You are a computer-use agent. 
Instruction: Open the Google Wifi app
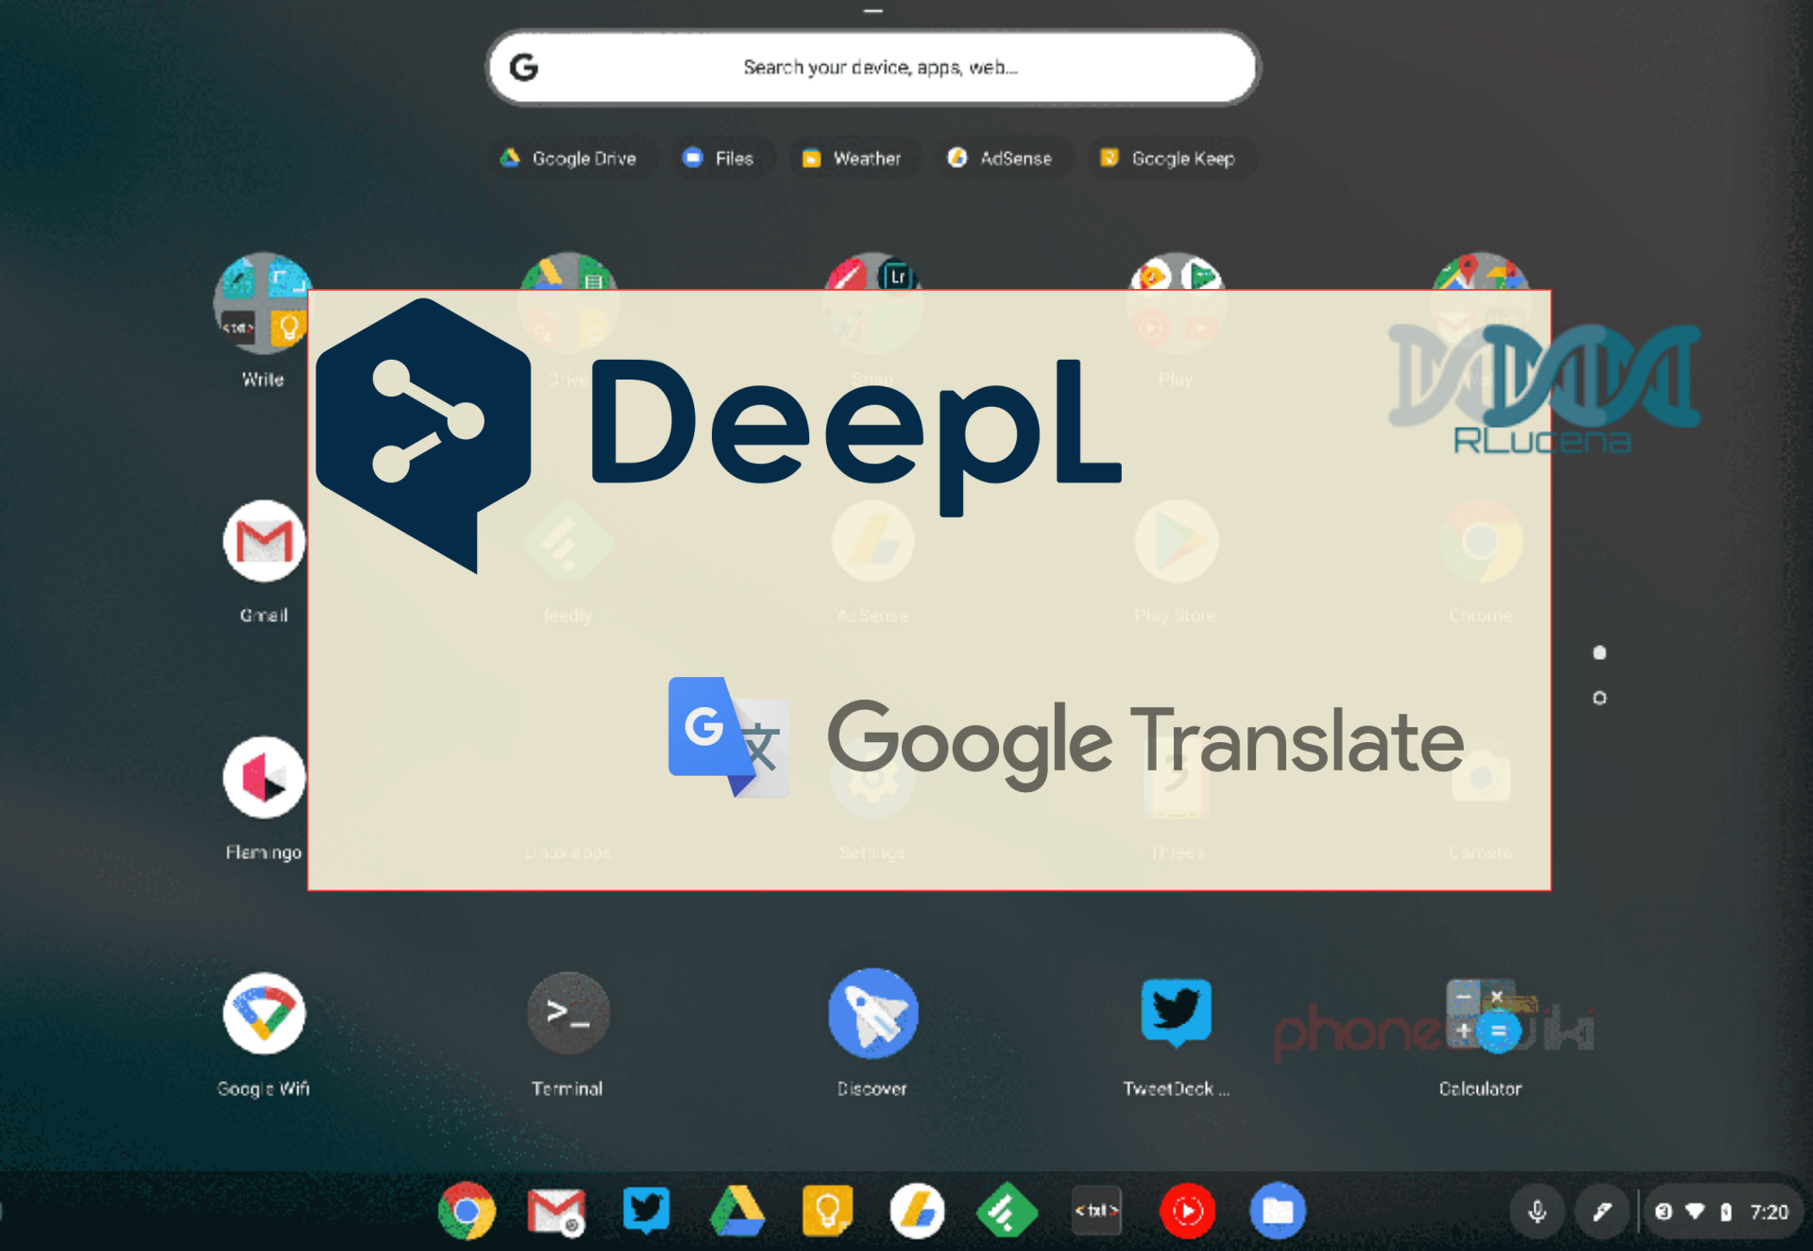coord(263,1014)
